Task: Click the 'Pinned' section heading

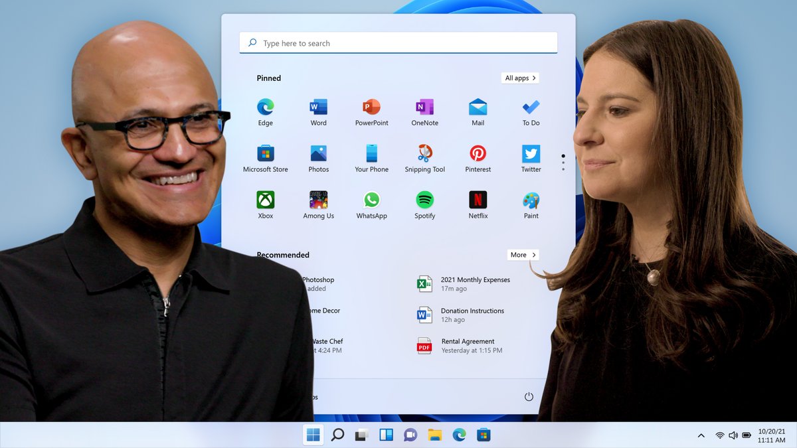Action: tap(269, 78)
